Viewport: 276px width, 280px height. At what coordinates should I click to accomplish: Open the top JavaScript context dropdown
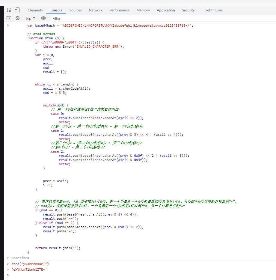[30, 18]
